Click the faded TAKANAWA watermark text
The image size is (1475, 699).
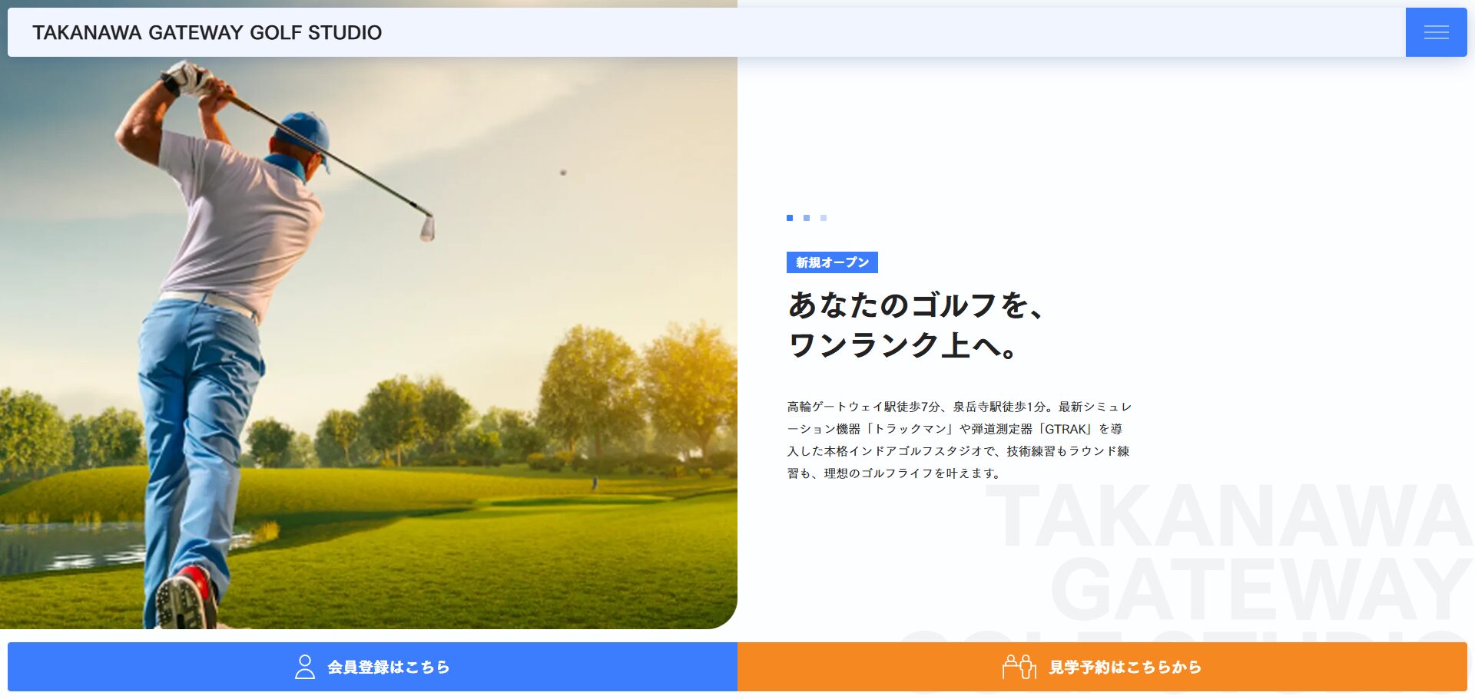click(x=1228, y=516)
